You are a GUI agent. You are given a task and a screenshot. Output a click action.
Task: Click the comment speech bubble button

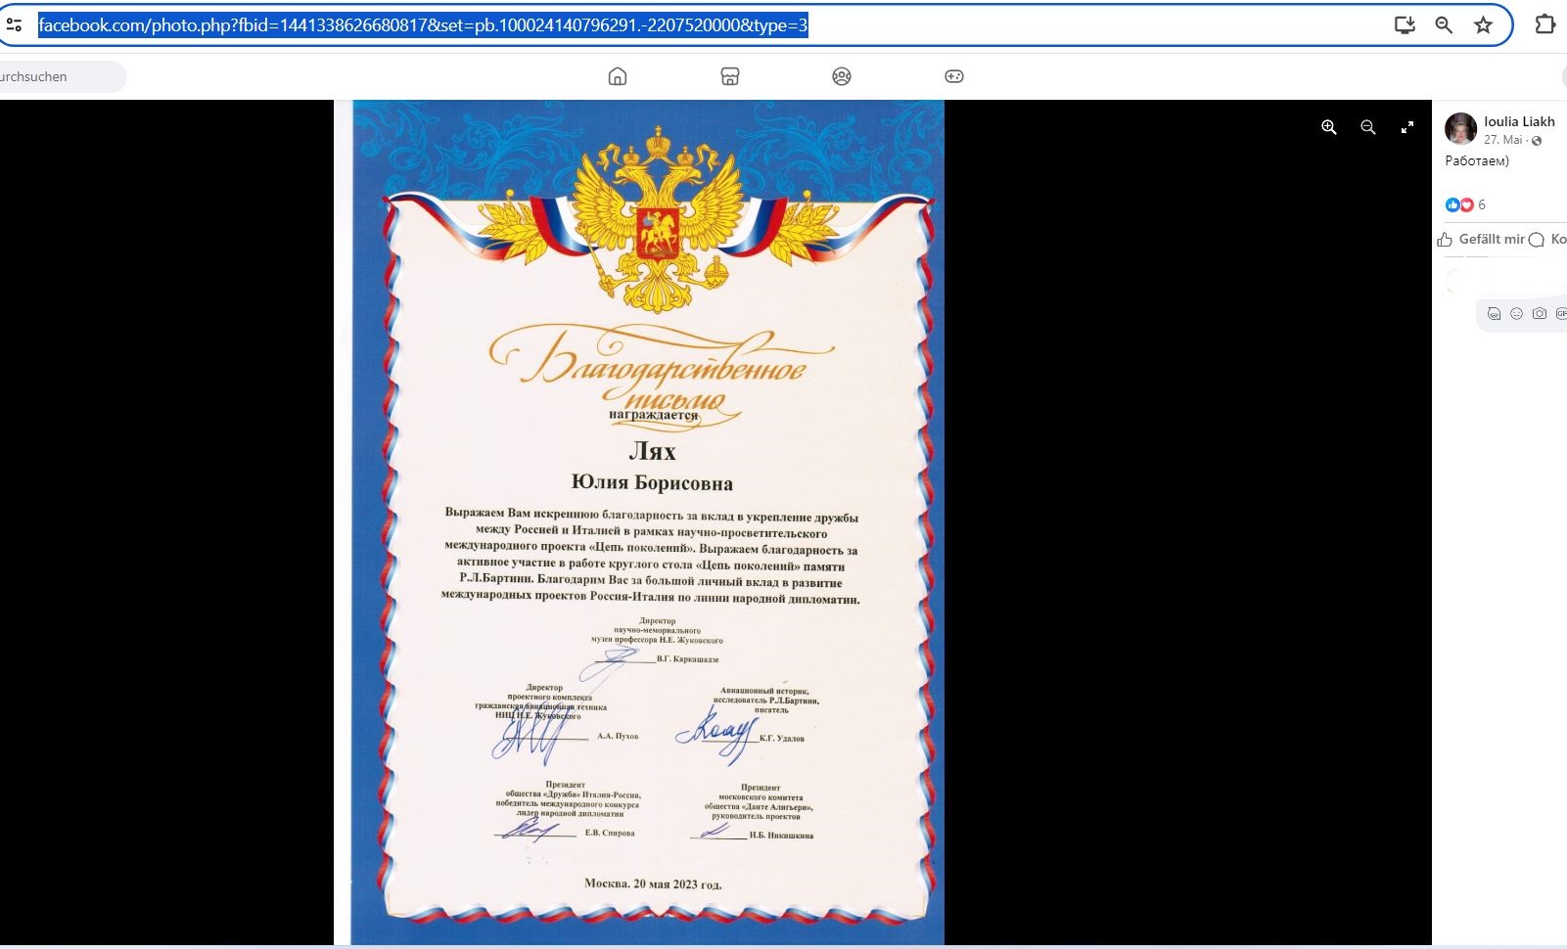(x=1537, y=240)
